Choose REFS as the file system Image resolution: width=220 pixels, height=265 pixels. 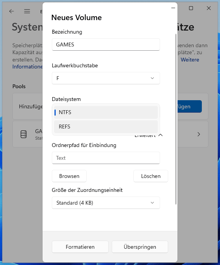click(x=106, y=127)
